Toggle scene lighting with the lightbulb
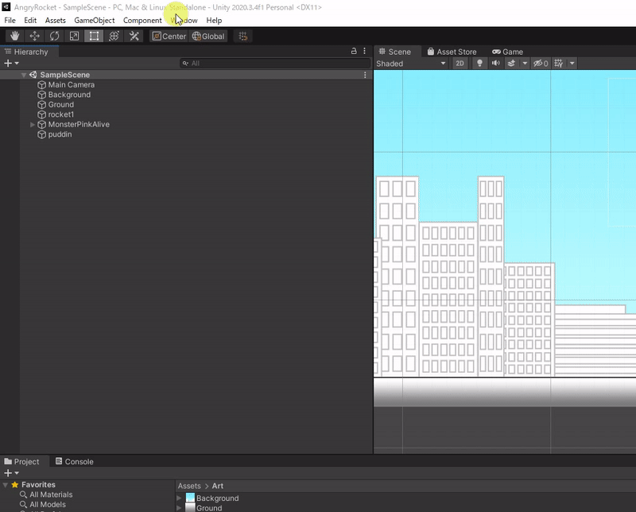Viewport: 636px width, 512px height. [x=479, y=64]
